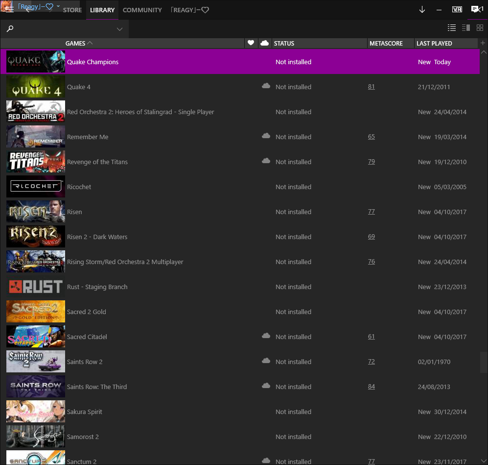488x465 pixels.
Task: Click cloud icon for Saints Row: The Third
Action: (266, 386)
